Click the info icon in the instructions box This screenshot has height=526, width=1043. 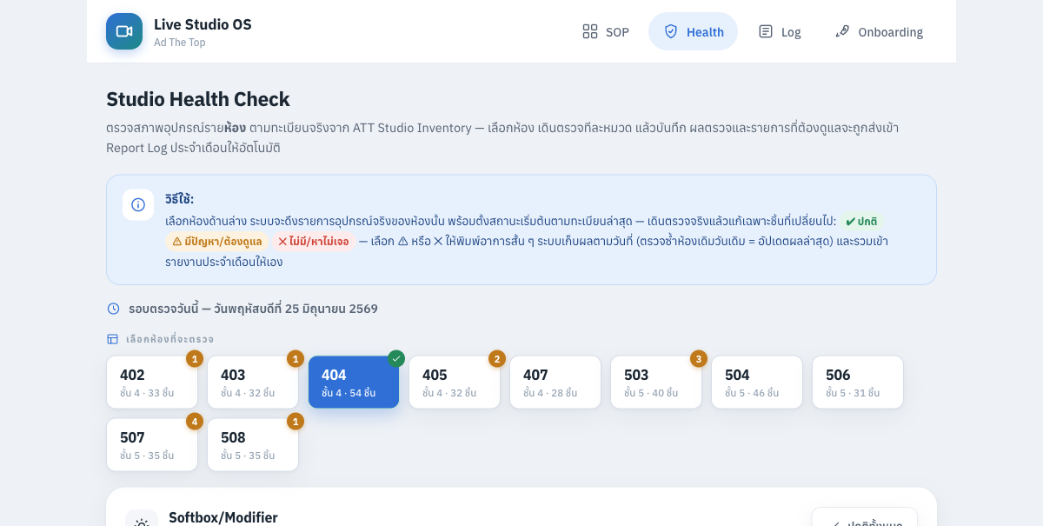(138, 204)
